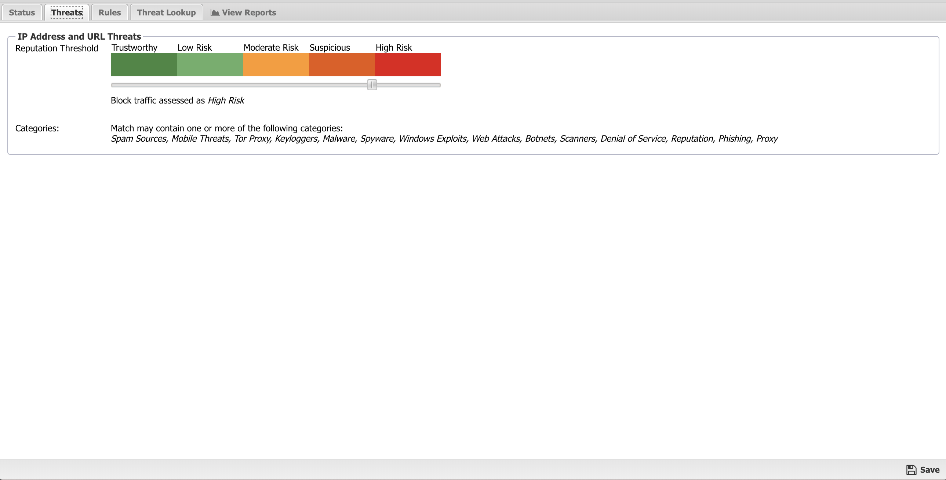946x480 pixels.
Task: Click the View Reports chart icon
Action: click(x=215, y=12)
